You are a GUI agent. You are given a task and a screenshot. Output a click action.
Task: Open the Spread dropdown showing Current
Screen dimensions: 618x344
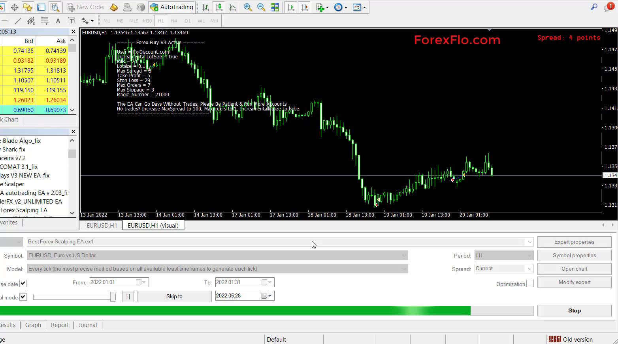529,269
